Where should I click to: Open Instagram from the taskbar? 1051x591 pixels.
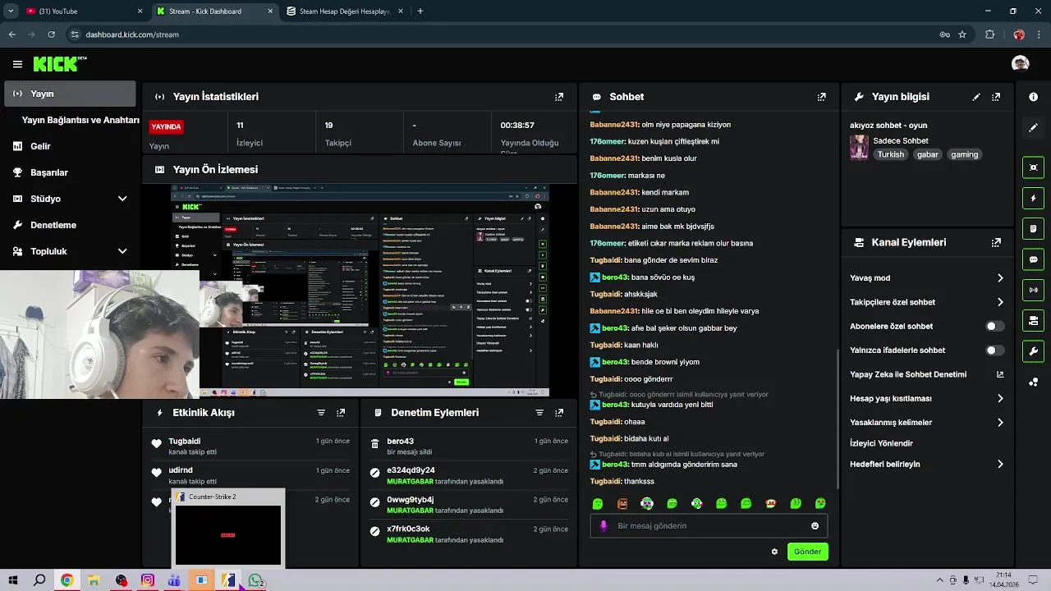pyautogui.click(x=148, y=580)
